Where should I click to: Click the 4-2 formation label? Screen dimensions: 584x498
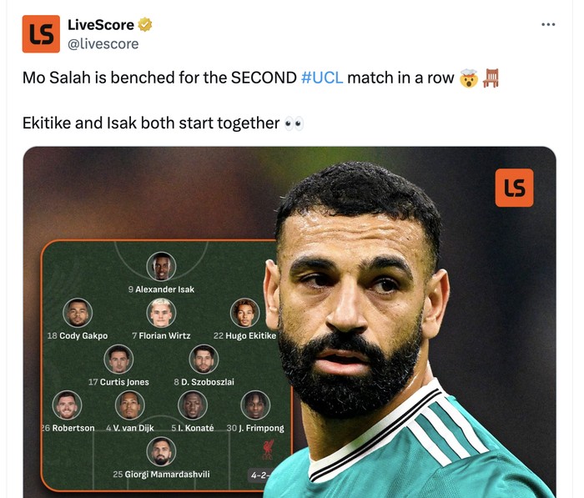coord(259,475)
